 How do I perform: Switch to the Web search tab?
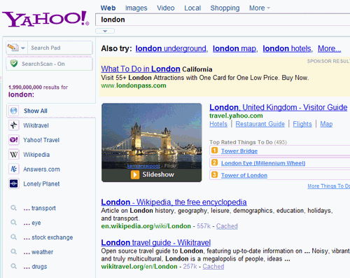(108, 8)
